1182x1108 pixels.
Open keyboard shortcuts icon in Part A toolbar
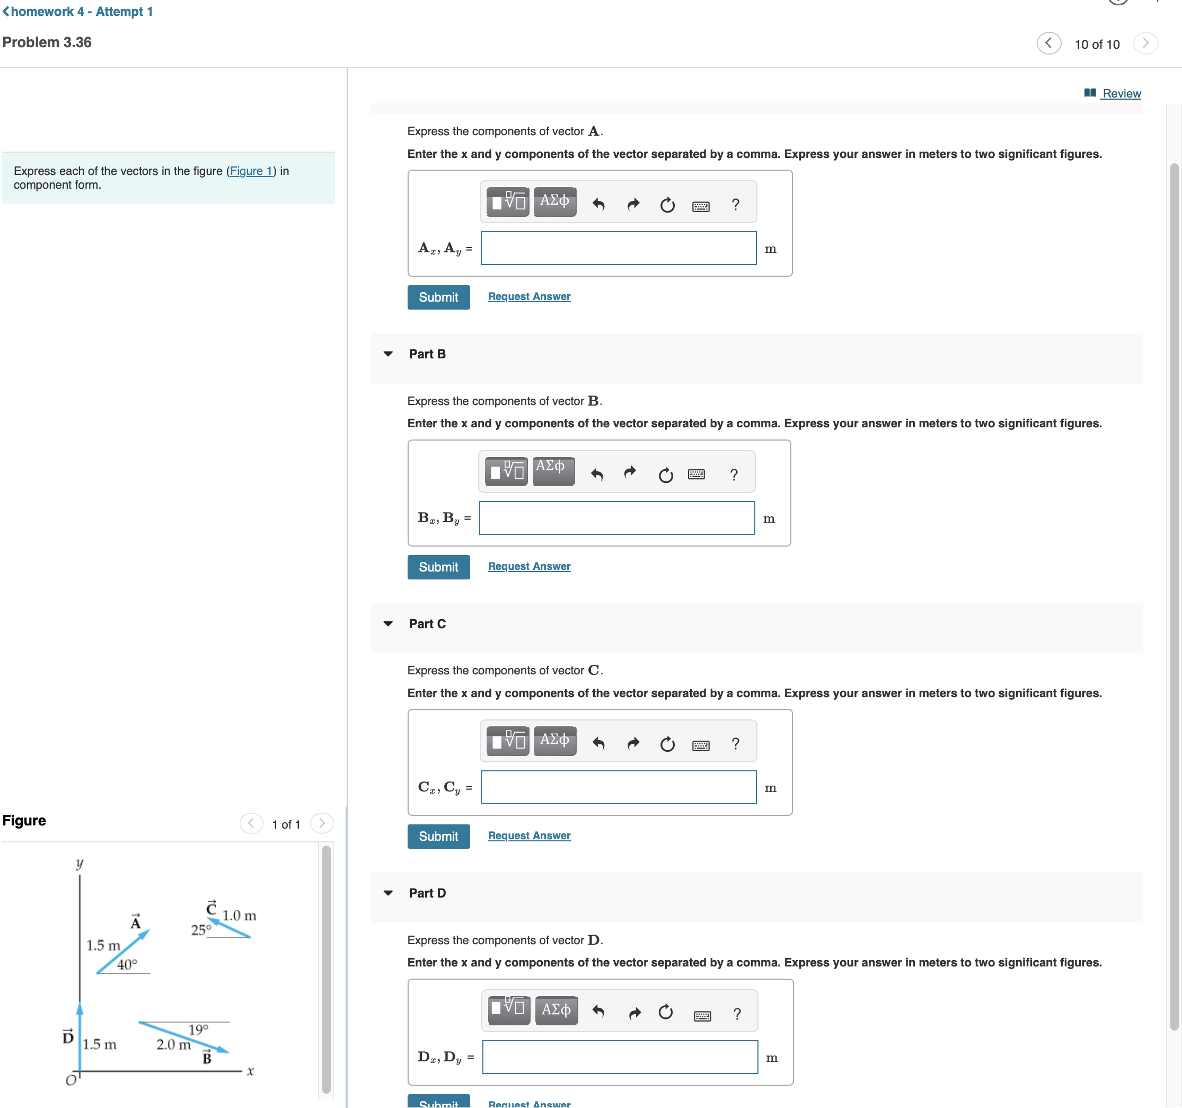click(x=700, y=206)
